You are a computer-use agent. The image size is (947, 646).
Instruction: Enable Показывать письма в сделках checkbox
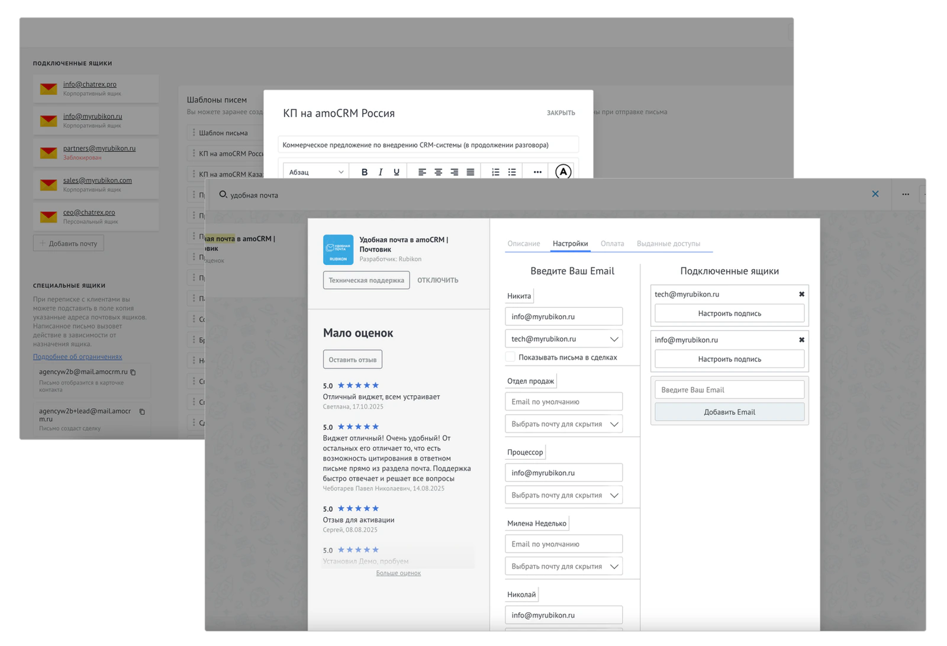pyautogui.click(x=510, y=357)
